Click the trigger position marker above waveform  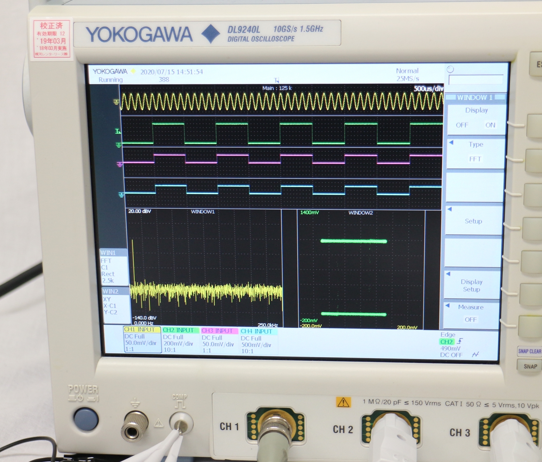tap(277, 81)
